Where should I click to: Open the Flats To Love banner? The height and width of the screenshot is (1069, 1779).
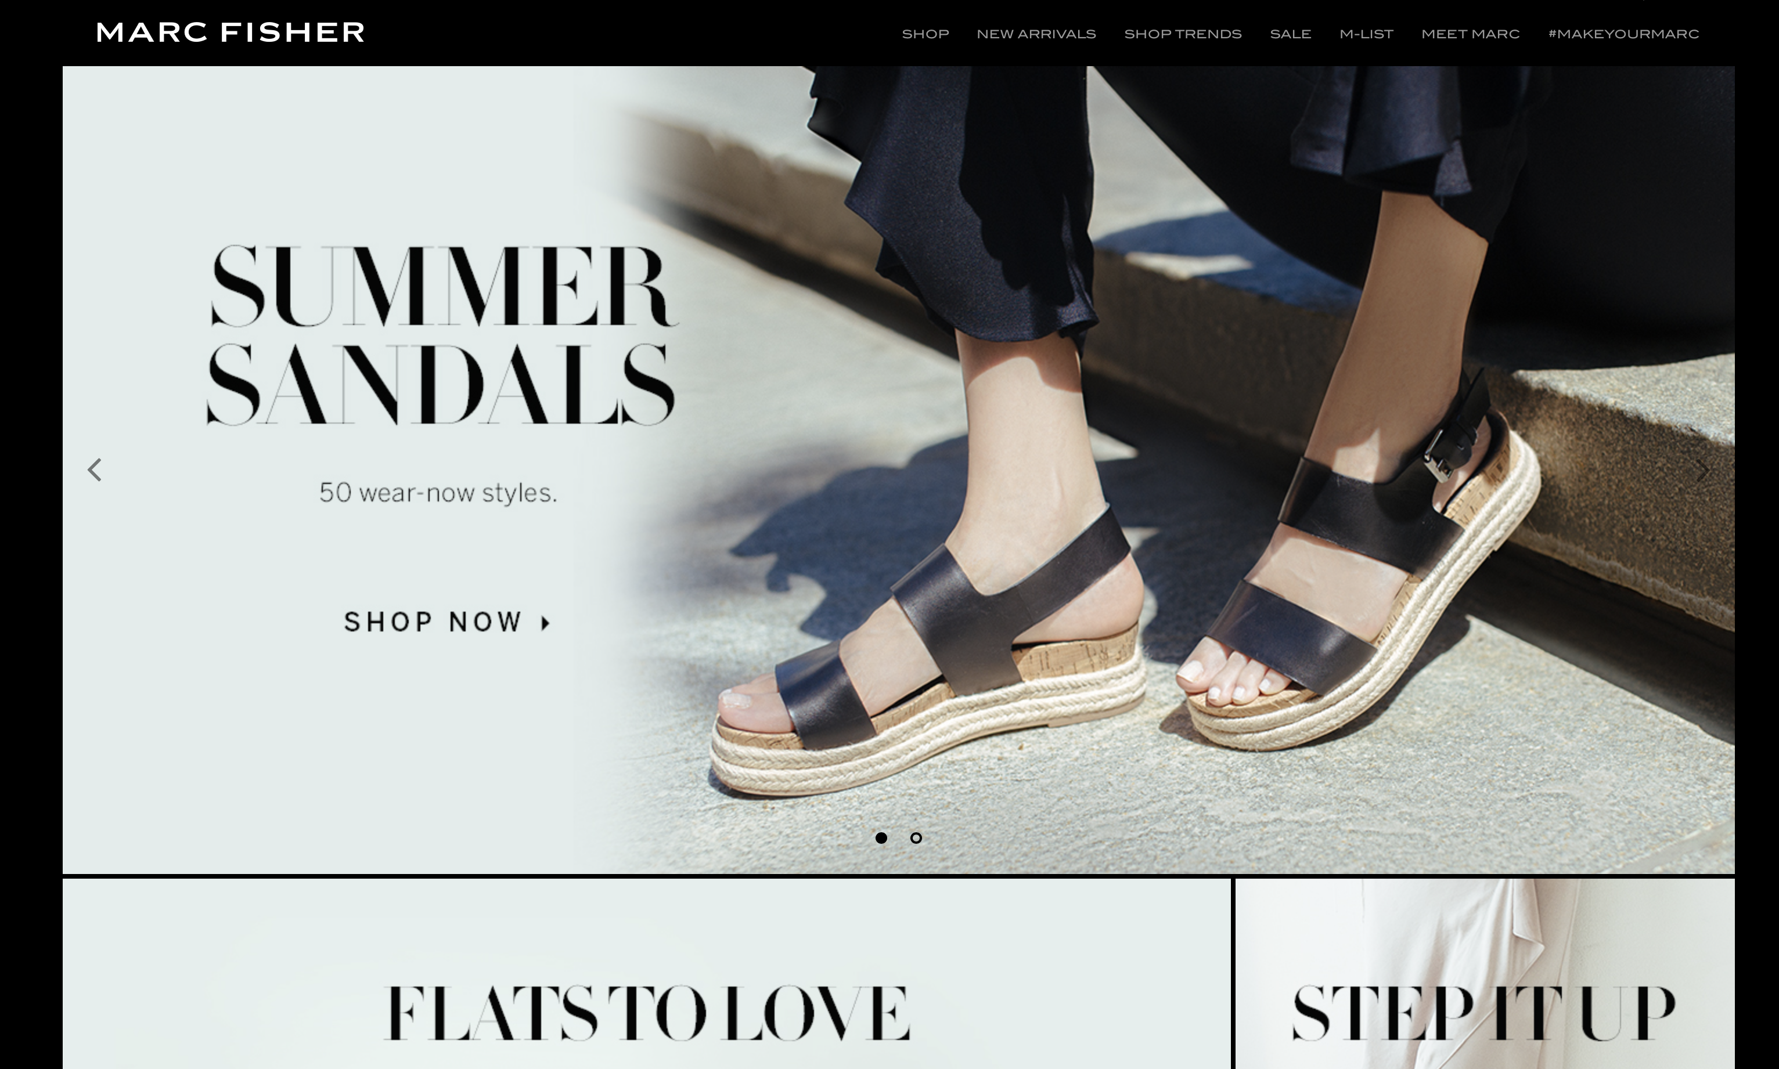pyautogui.click(x=646, y=974)
